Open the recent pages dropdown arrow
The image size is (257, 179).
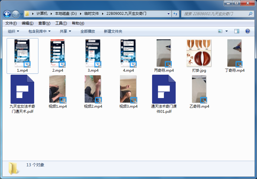click(21, 14)
